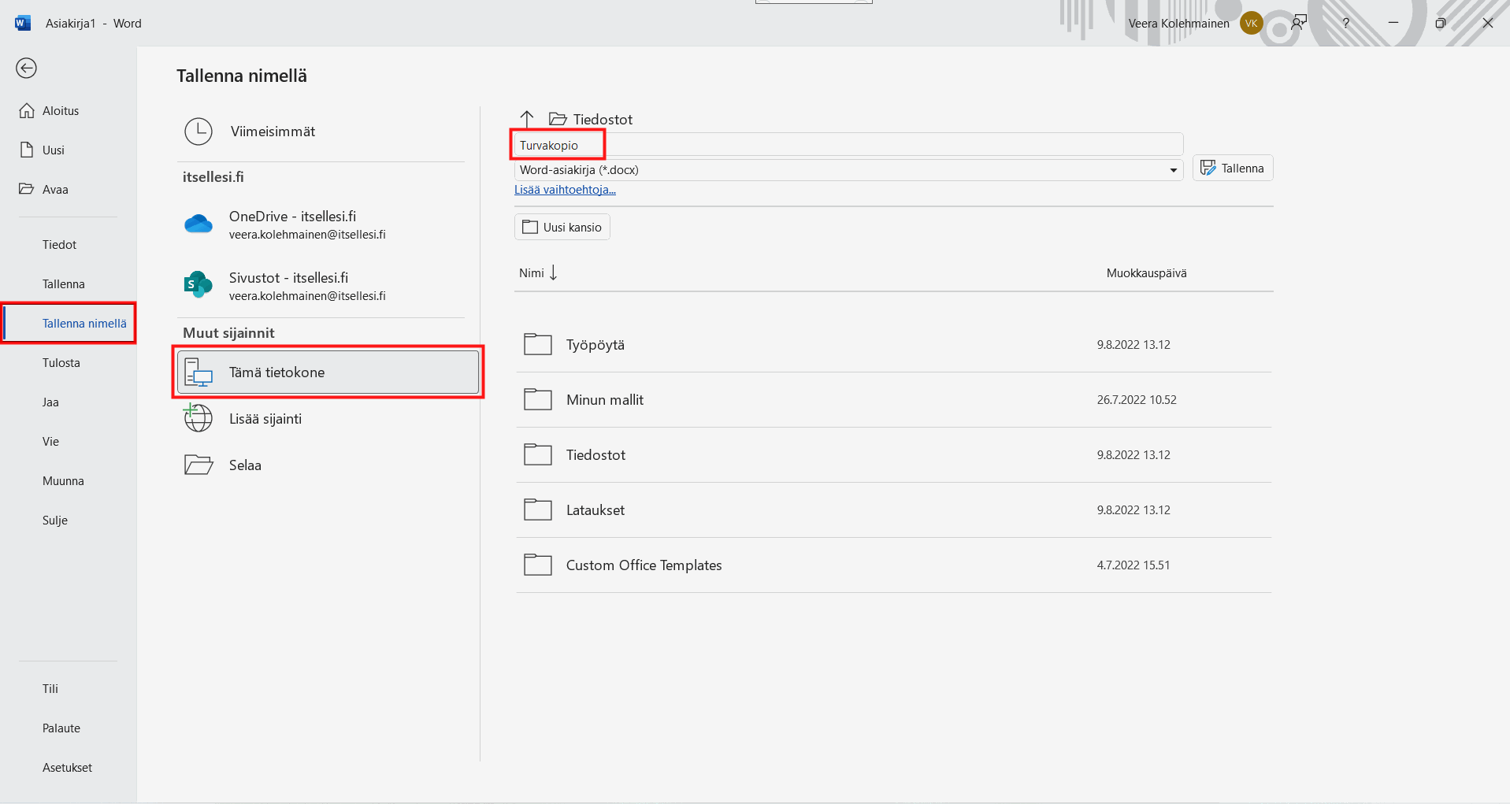
Task: Open the Työpöytä folder
Action: point(894,345)
